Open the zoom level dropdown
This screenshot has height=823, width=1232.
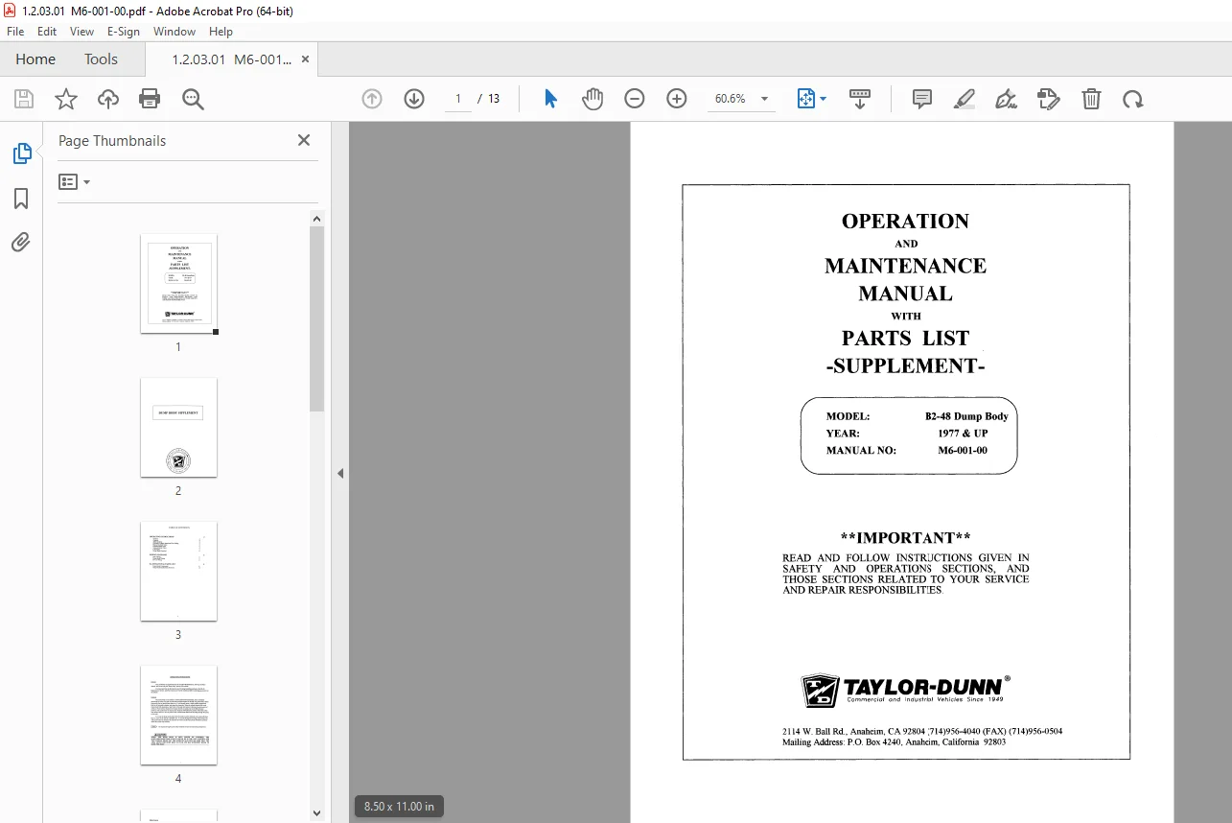(x=764, y=99)
